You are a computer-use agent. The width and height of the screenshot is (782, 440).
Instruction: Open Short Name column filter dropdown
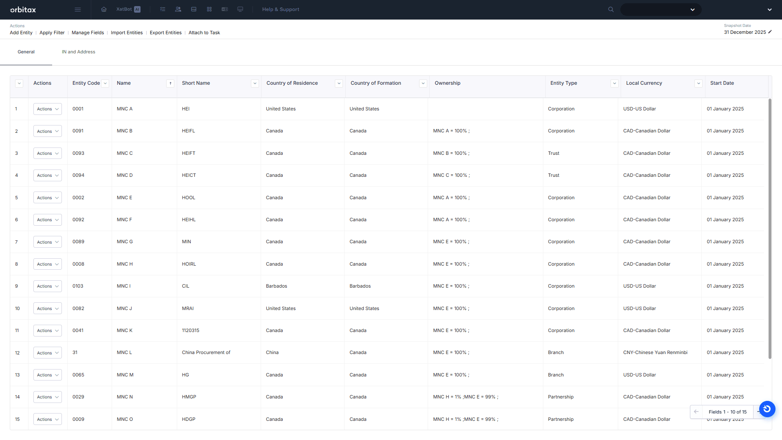(x=255, y=84)
